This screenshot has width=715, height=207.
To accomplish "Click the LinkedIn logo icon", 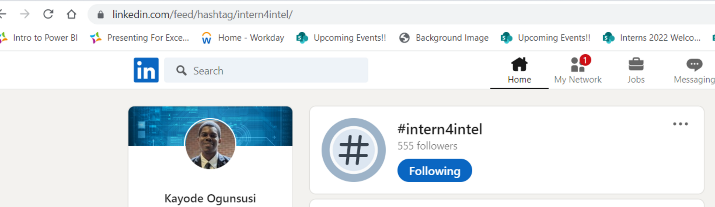I will 146,70.
